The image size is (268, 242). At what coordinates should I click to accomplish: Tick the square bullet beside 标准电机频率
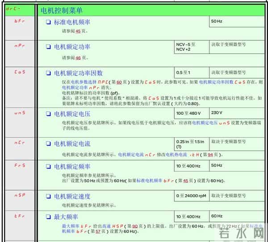(48, 22)
